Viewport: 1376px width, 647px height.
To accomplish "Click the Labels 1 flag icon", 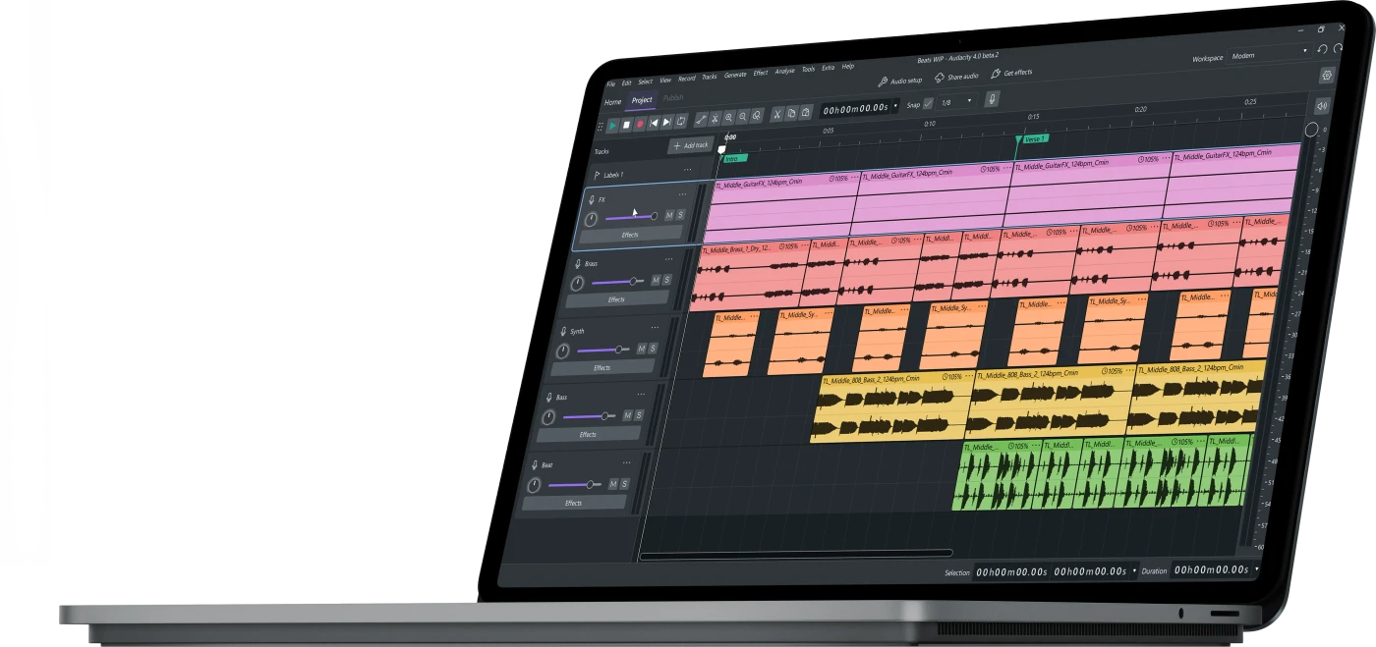I will 597,176.
